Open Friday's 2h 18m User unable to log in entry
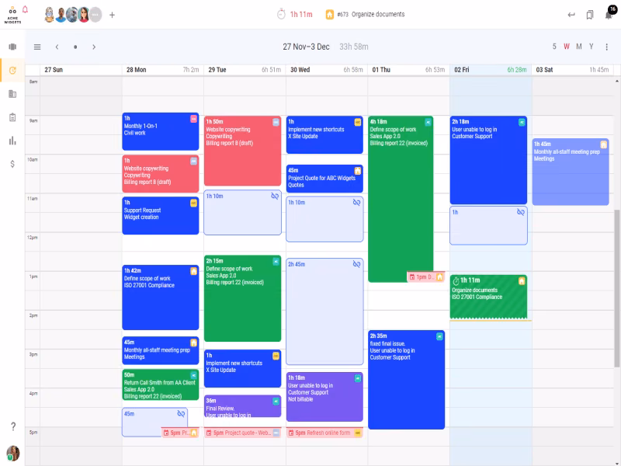Image resolution: width=621 pixels, height=466 pixels. (488, 160)
